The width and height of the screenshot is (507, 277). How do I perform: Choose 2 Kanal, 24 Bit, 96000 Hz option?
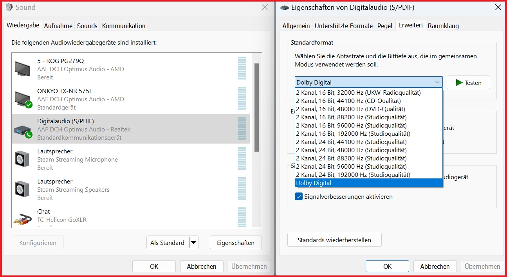pos(368,167)
